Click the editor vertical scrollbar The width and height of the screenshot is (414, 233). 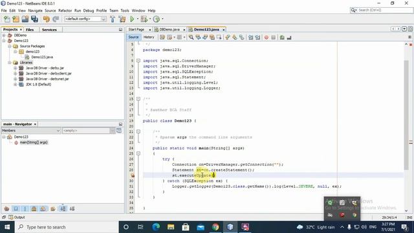406,115
